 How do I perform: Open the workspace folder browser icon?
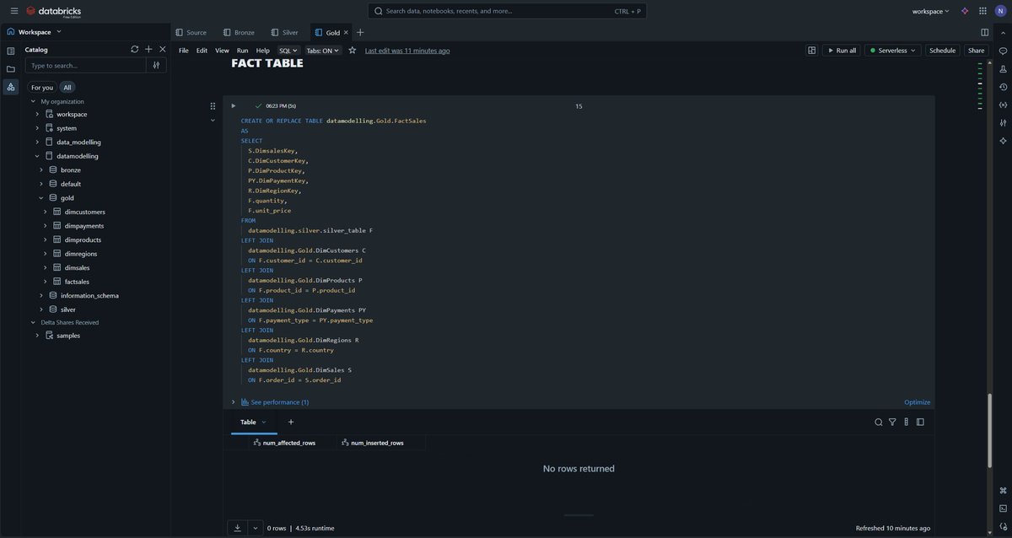click(11, 68)
